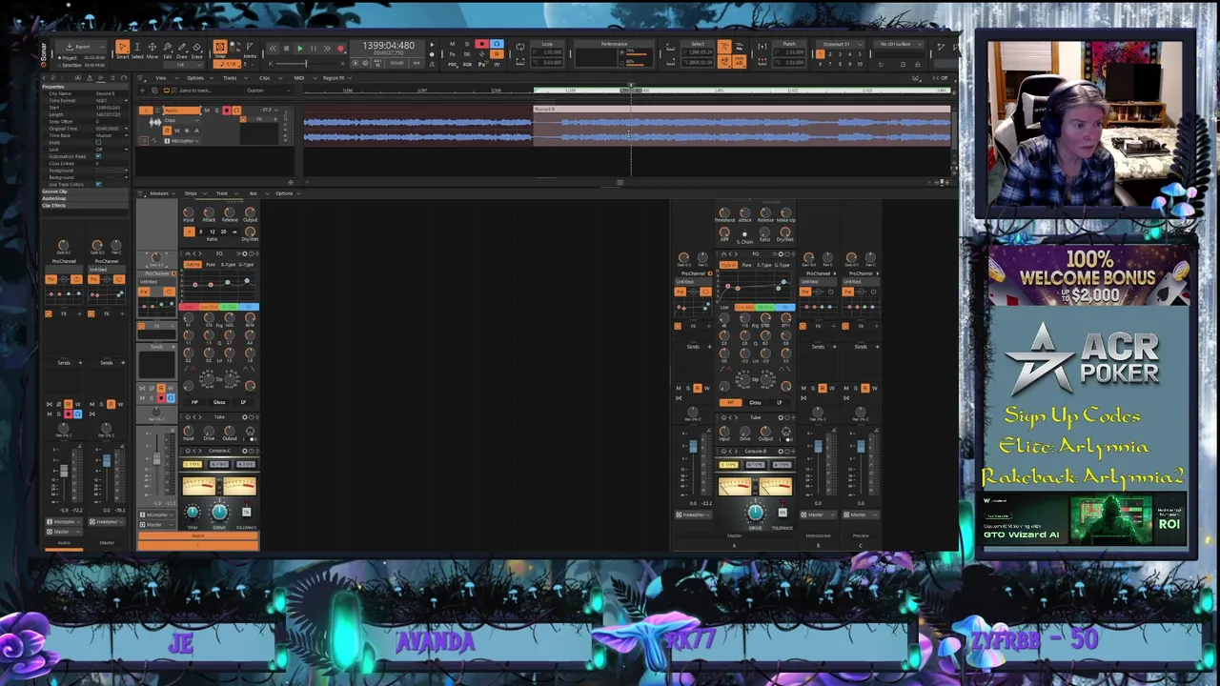Open the No ctrl surface dropdown
Image resolution: width=1220 pixels, height=686 pixels.
[899, 44]
